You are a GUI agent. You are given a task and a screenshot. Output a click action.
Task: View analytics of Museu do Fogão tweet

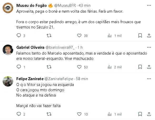click(x=109, y=36)
